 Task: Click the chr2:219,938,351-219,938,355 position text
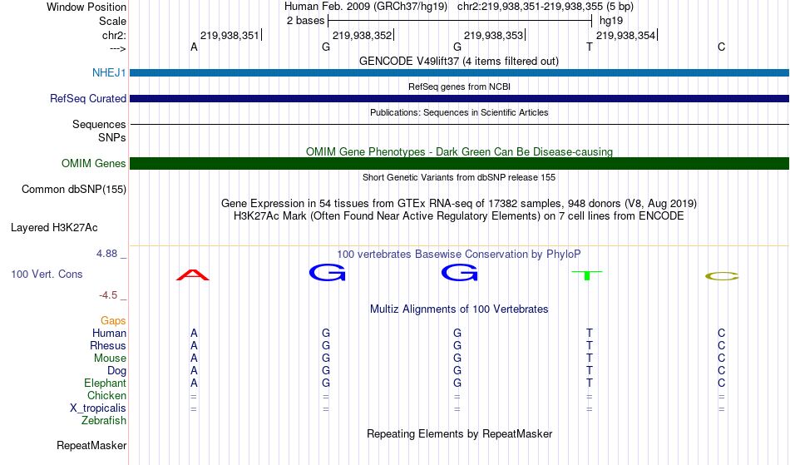tap(546, 7)
